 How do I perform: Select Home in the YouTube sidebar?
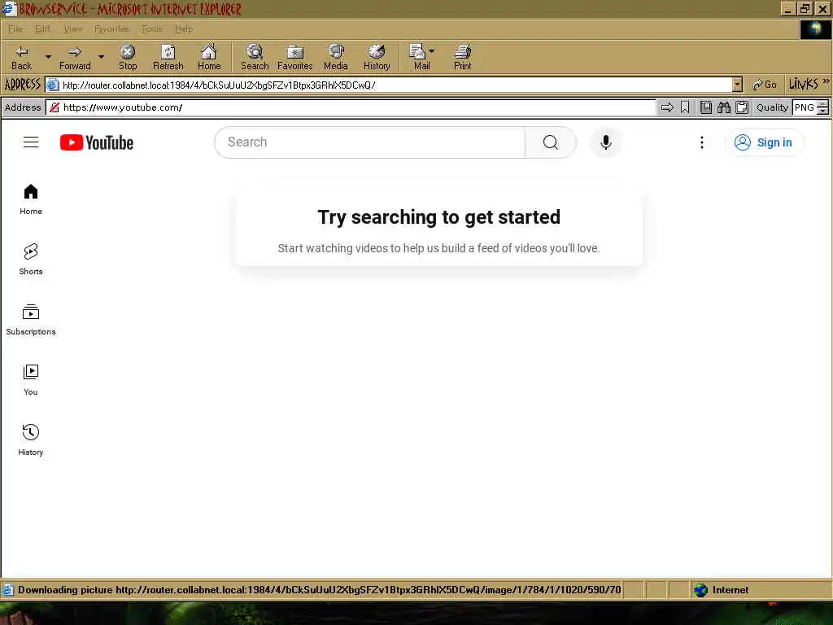[x=31, y=199]
